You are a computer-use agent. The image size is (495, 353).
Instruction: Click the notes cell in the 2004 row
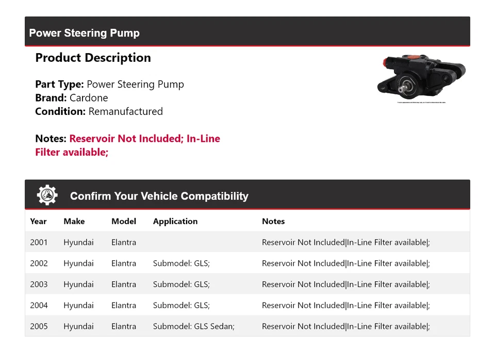346,306
